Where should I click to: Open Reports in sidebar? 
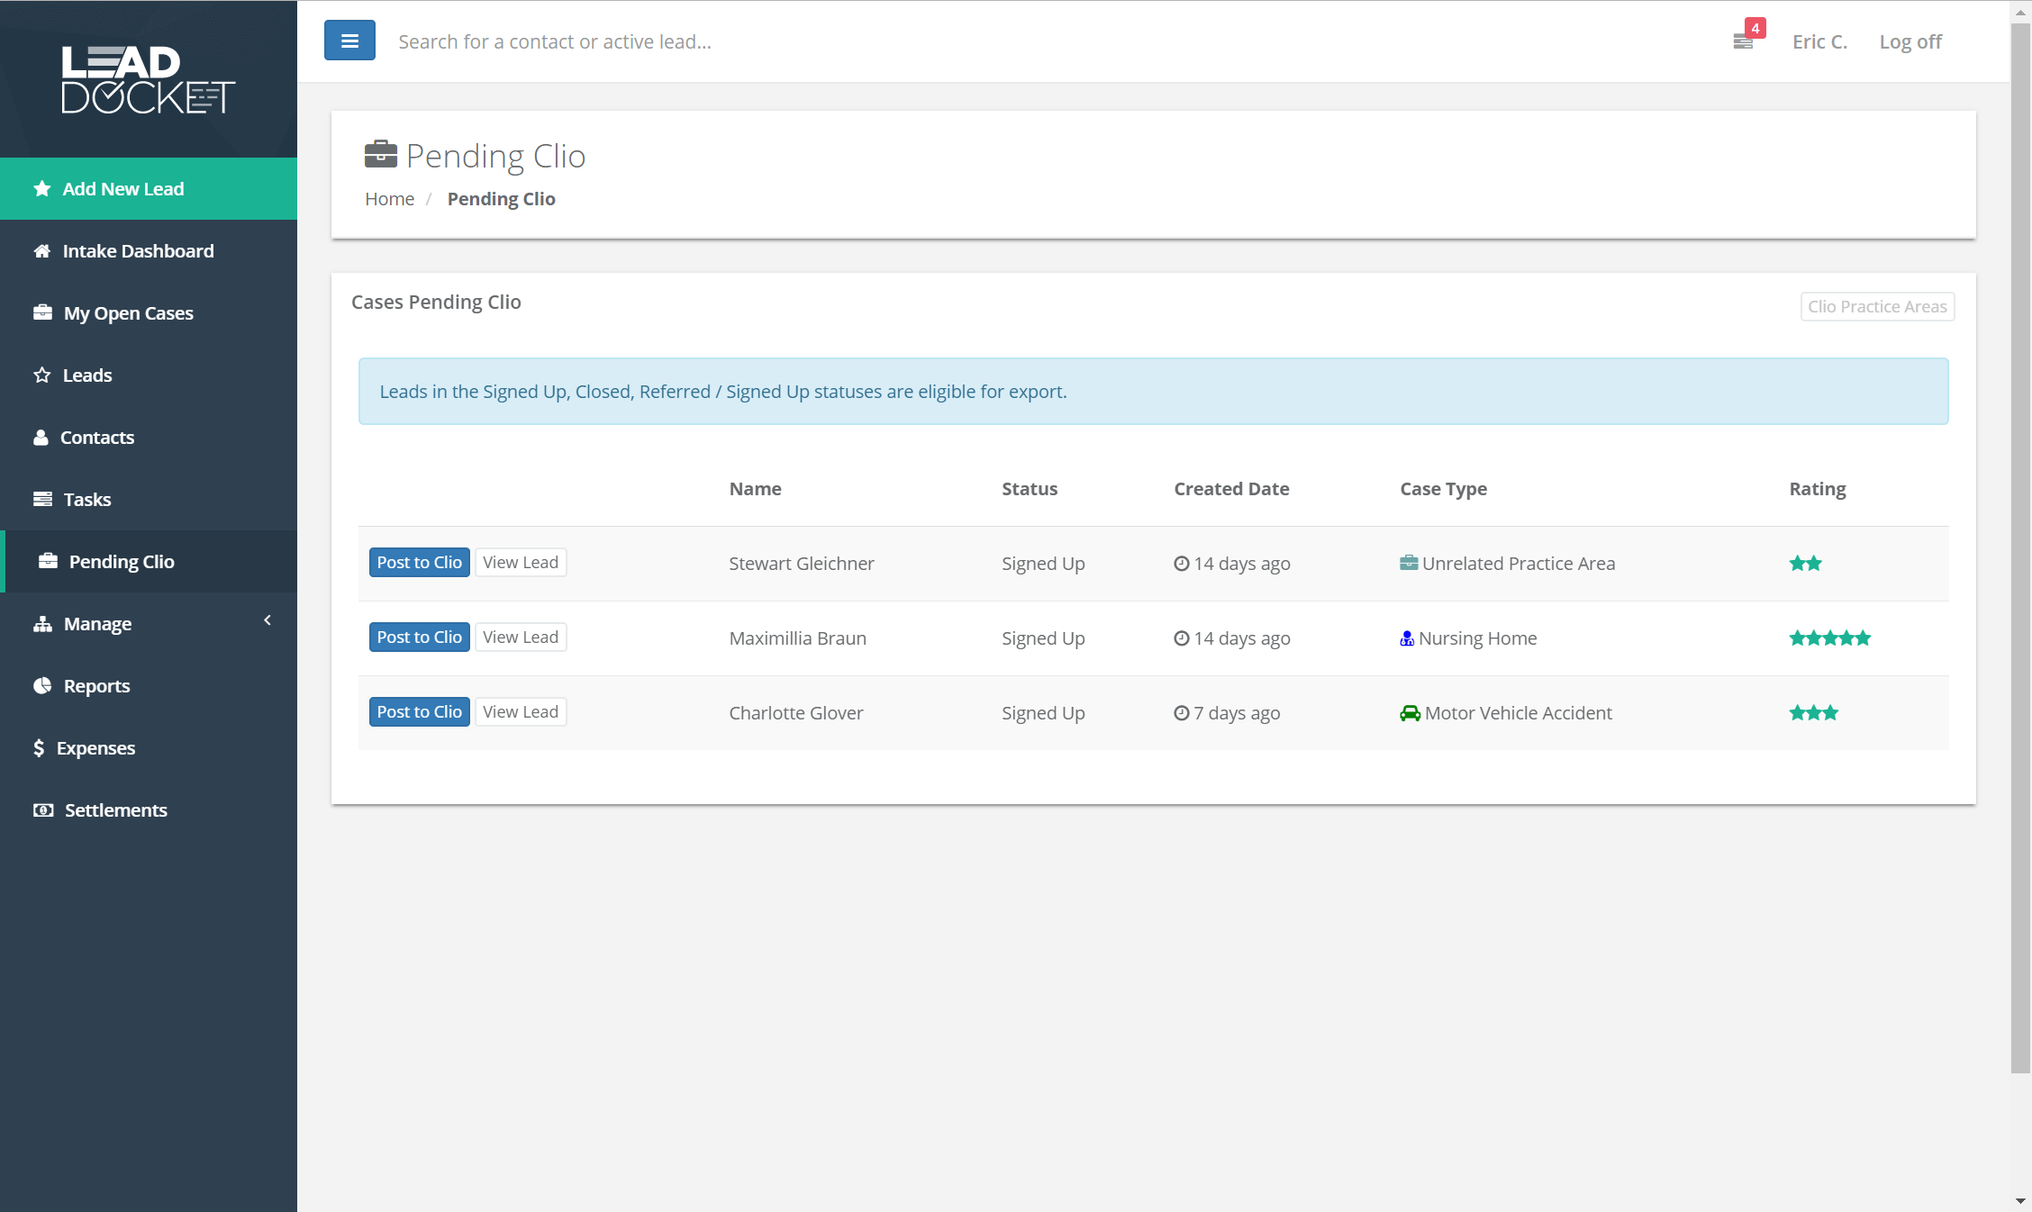[x=96, y=686]
